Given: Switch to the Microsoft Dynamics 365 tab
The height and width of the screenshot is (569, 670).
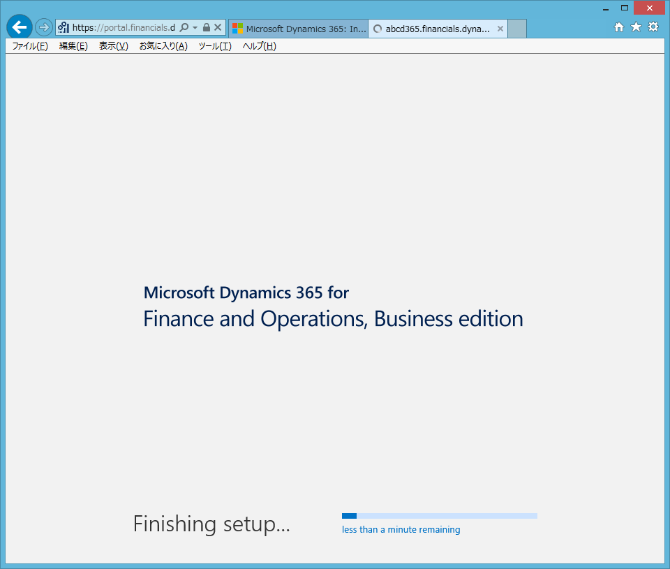Looking at the screenshot, I should (298, 29).
